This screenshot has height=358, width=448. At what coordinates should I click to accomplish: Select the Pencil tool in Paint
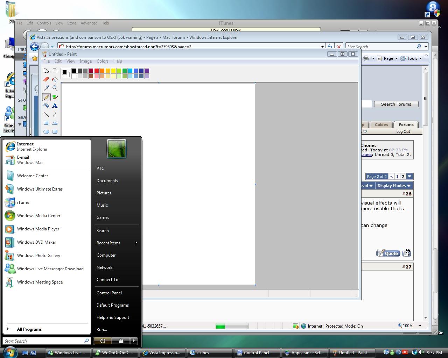tap(46, 97)
